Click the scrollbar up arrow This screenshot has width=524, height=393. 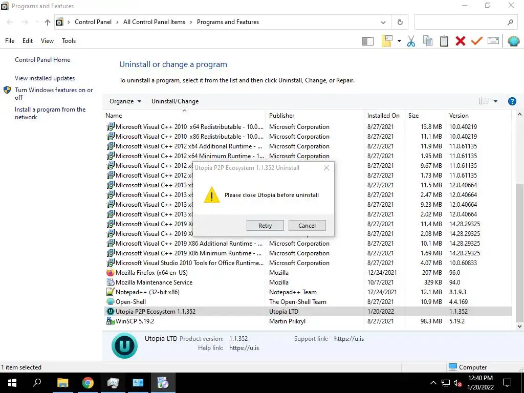point(519,115)
